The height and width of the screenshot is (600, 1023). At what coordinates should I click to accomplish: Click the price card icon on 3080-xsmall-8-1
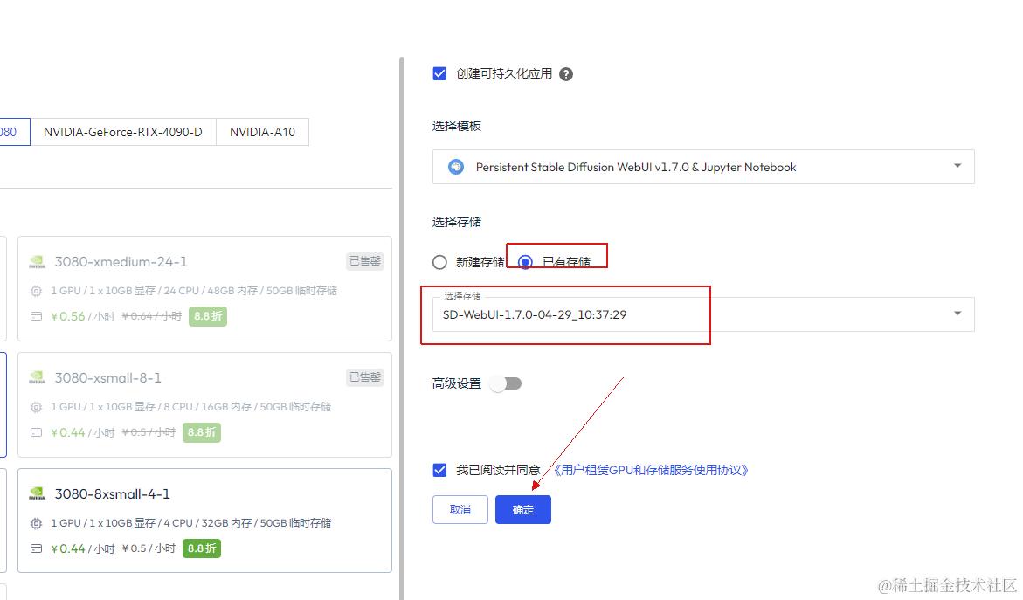pos(37,432)
